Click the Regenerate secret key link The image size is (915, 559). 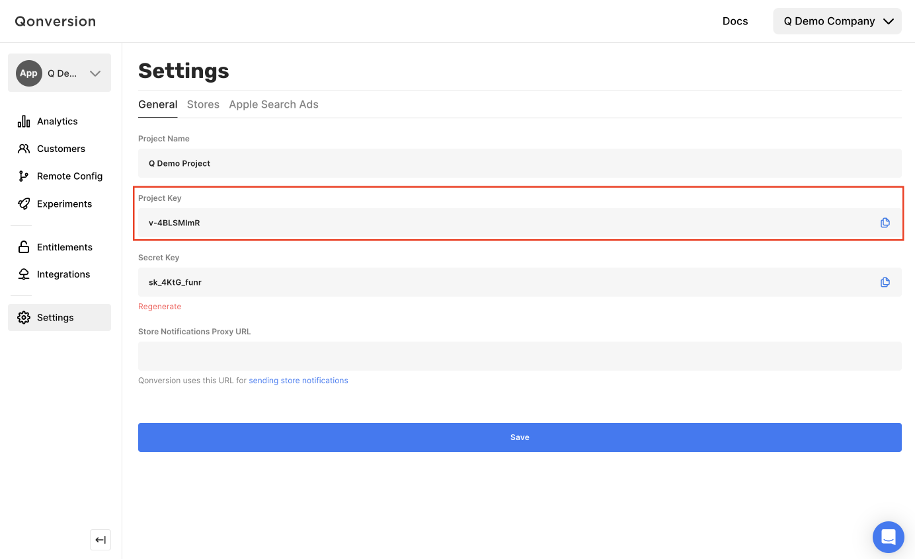pos(159,307)
